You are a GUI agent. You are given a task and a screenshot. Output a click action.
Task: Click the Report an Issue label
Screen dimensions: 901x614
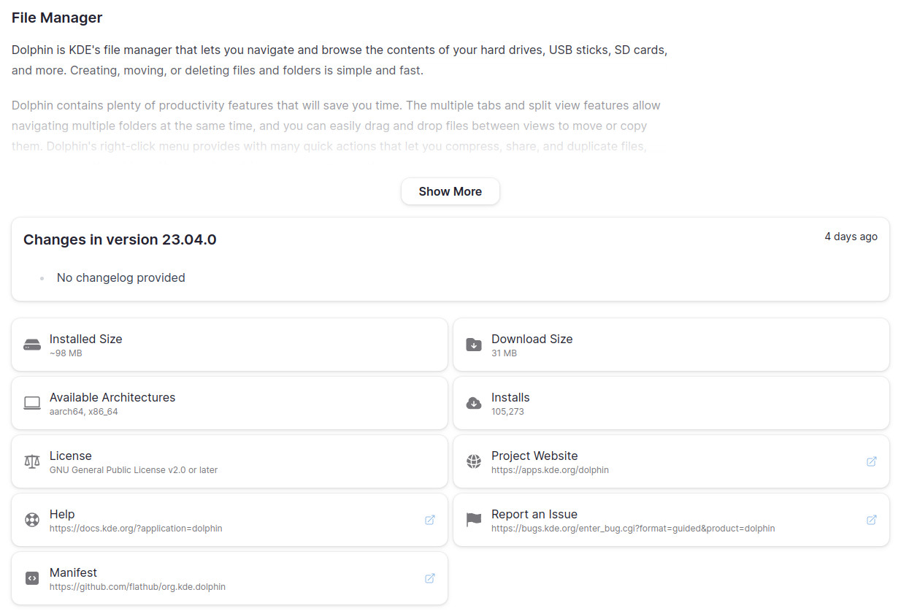click(x=534, y=514)
